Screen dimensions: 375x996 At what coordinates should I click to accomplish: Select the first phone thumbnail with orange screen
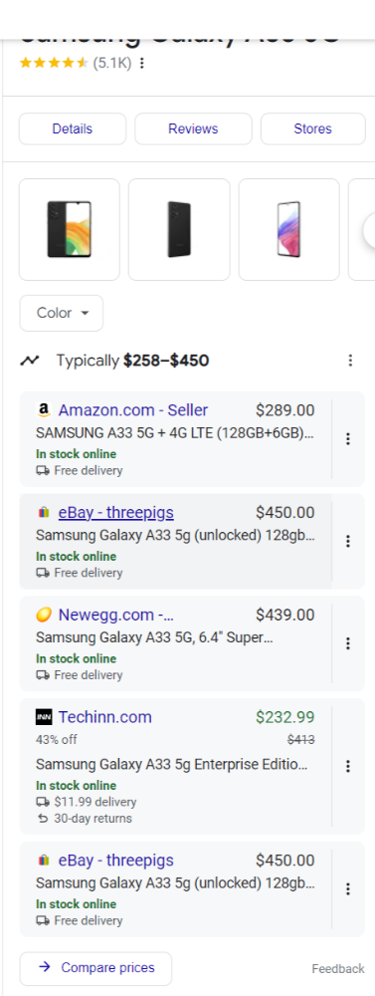click(x=70, y=229)
